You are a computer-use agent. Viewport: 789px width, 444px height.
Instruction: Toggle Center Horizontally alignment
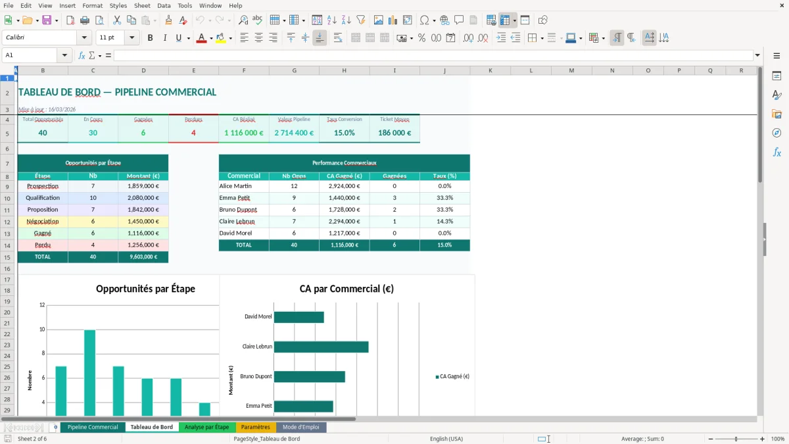click(x=258, y=38)
